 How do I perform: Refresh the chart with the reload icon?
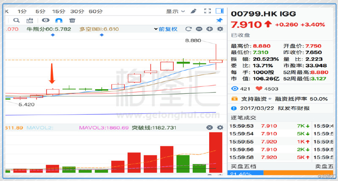pyautogui.click(x=189, y=29)
